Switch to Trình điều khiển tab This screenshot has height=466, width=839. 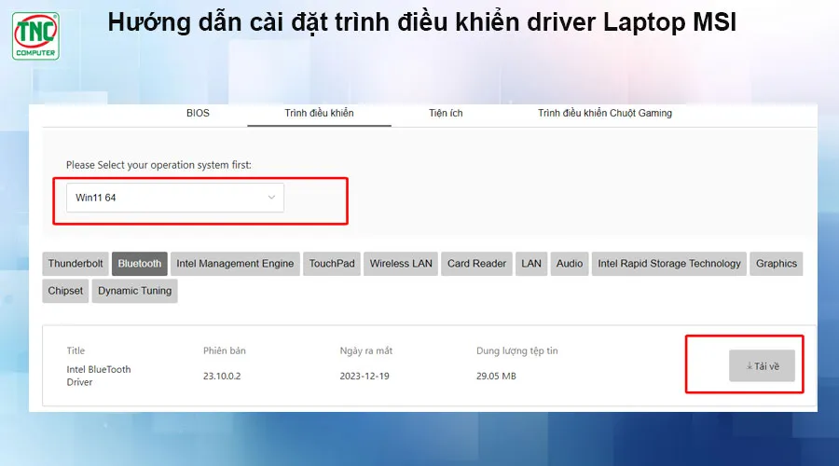tap(319, 113)
